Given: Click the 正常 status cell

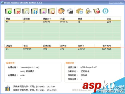Looking at the screenshot, I should [109, 22].
